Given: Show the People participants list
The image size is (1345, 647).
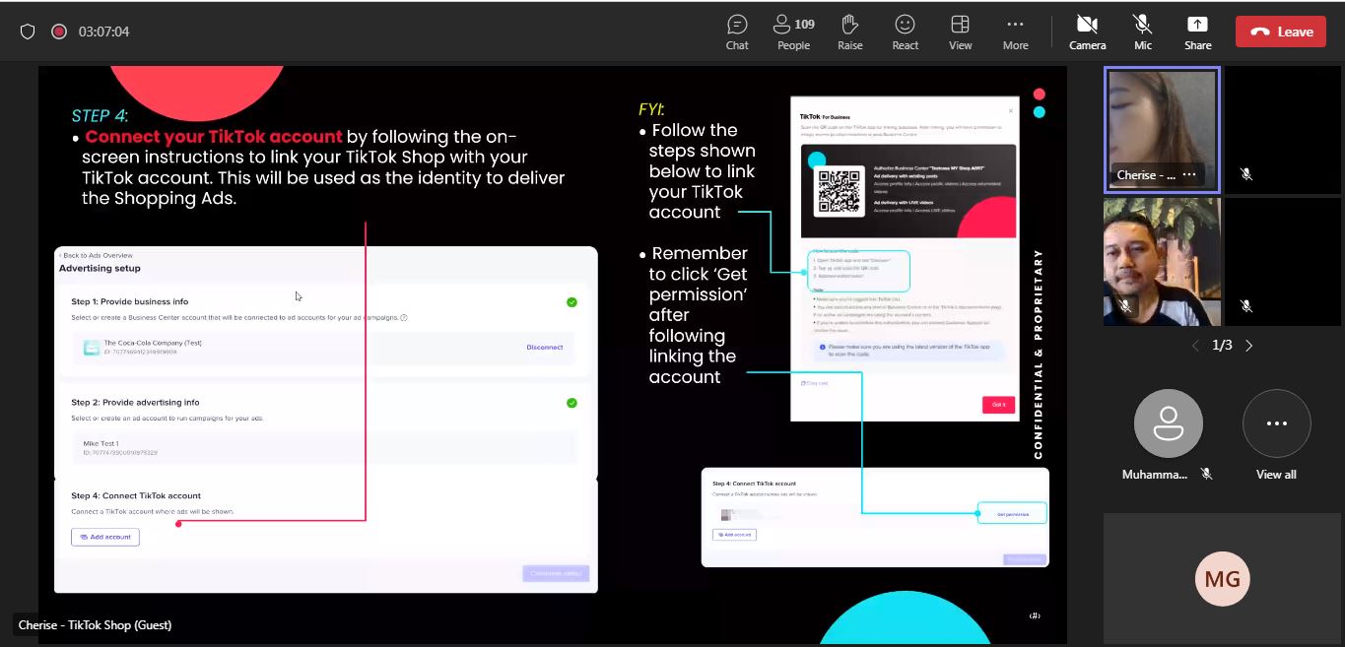Looking at the screenshot, I should pos(793,32).
